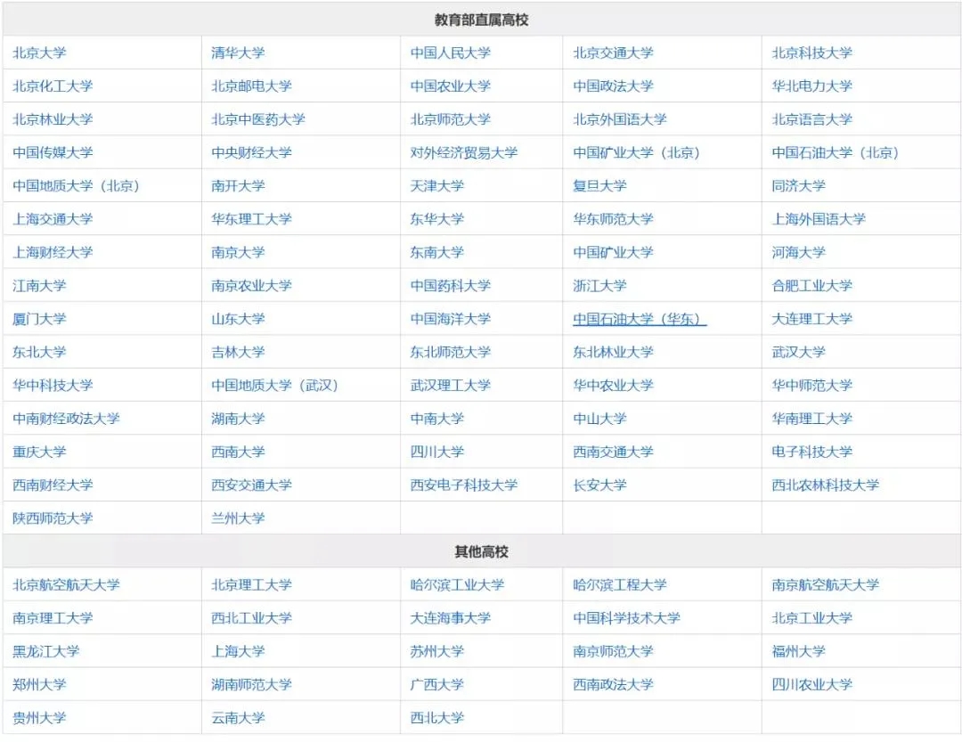Open the 华中科技大学 link
Screen dimensions: 962x742
point(53,385)
